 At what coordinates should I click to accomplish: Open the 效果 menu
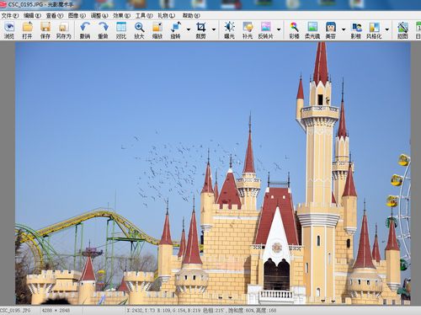coord(122,16)
